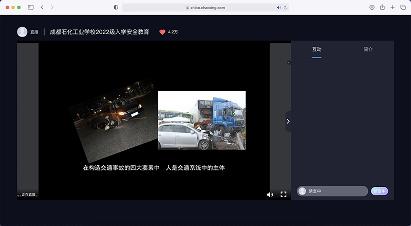Open Safari sidebar panel
This screenshot has width=411, height=226.
[31, 7]
